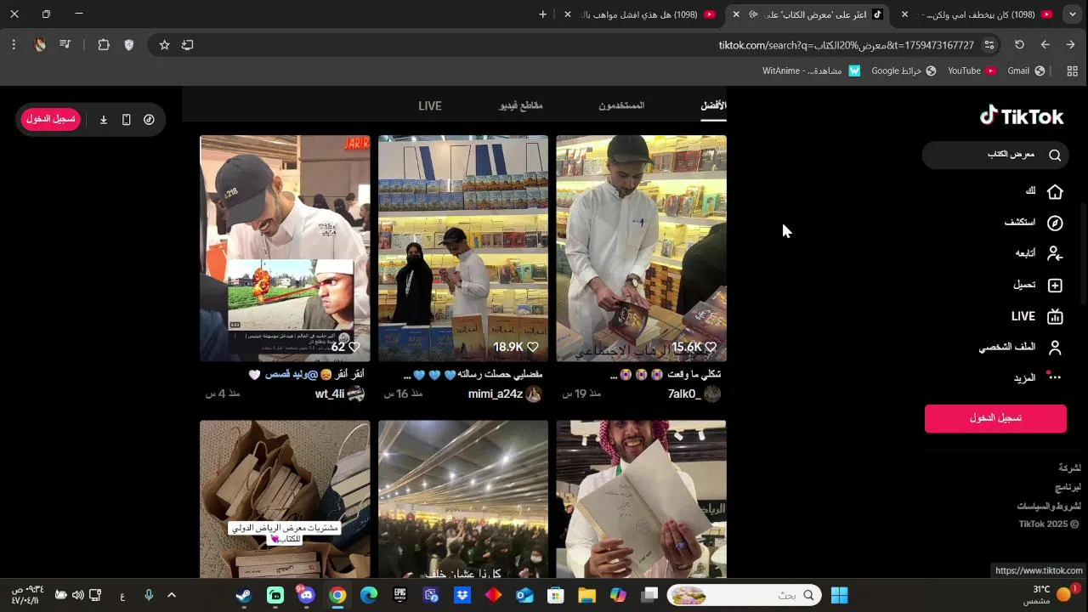Open video thumbnail with 18.9K likes
Image resolution: width=1088 pixels, height=612 pixels.
463,248
